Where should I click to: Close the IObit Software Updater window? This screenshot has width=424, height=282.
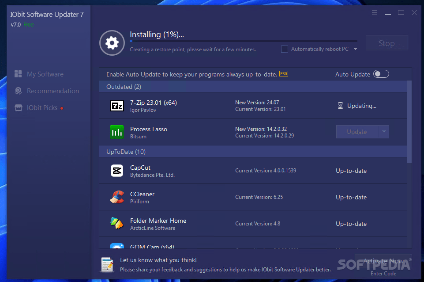pyautogui.click(x=414, y=13)
